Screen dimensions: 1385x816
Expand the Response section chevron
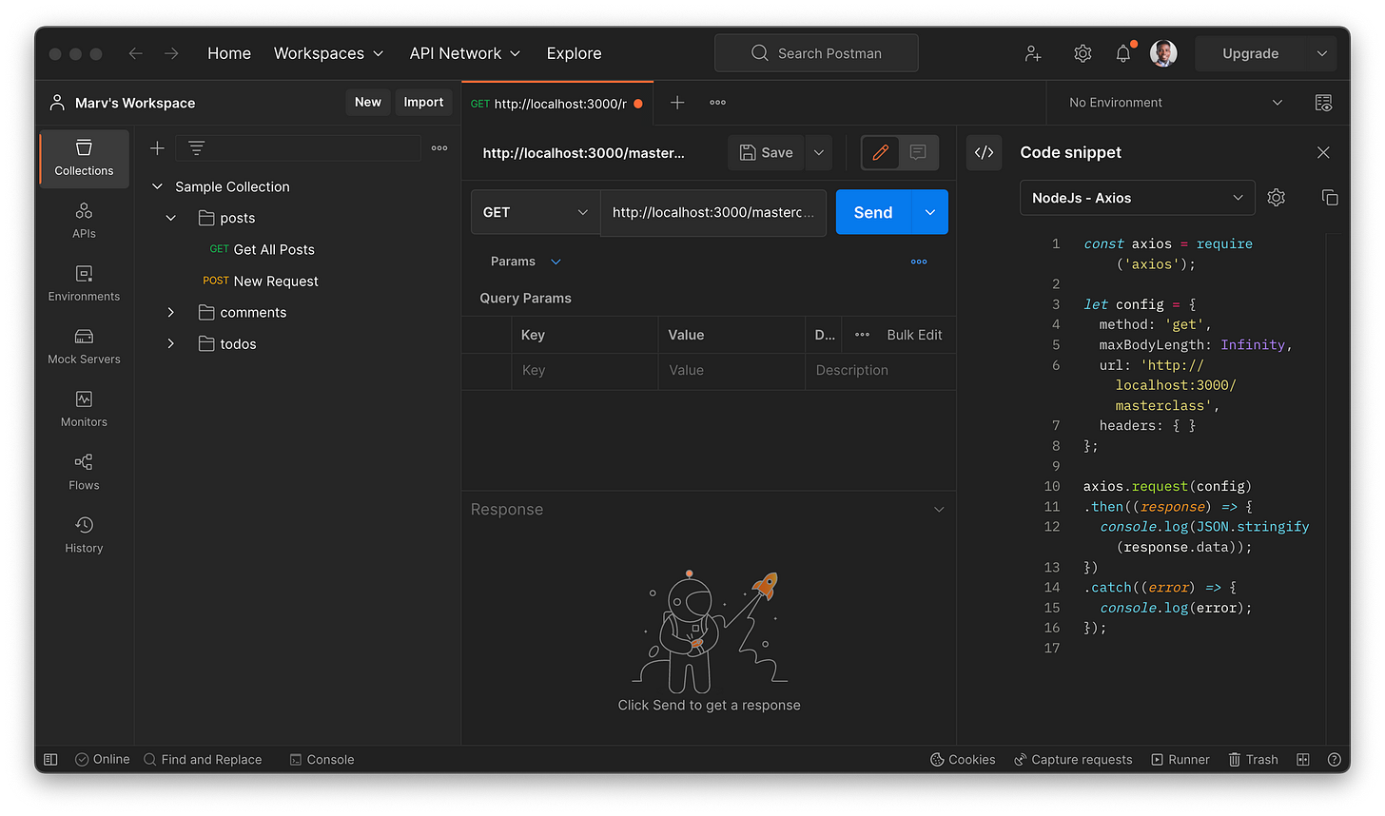click(939, 510)
